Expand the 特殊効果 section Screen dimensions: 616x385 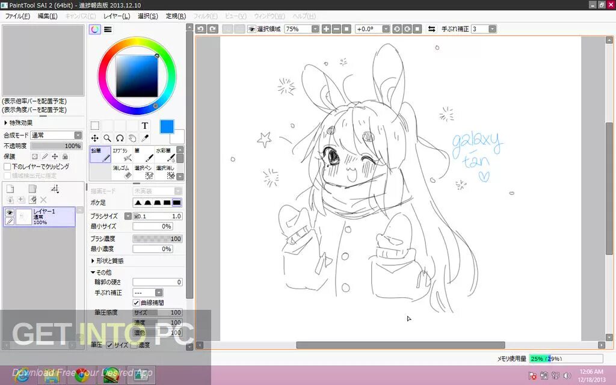(19, 123)
